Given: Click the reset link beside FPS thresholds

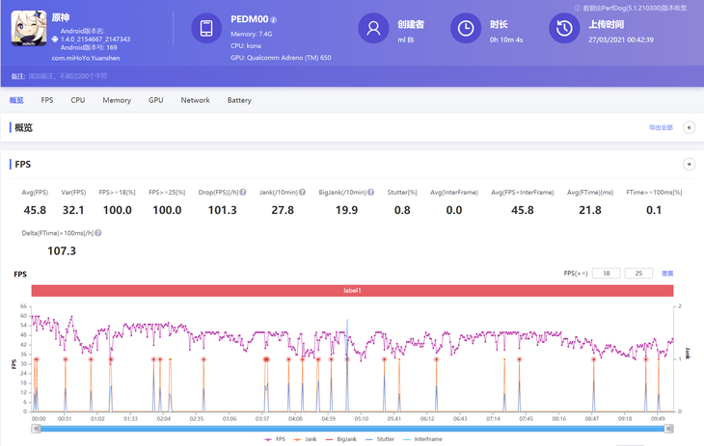Looking at the screenshot, I should click(667, 274).
